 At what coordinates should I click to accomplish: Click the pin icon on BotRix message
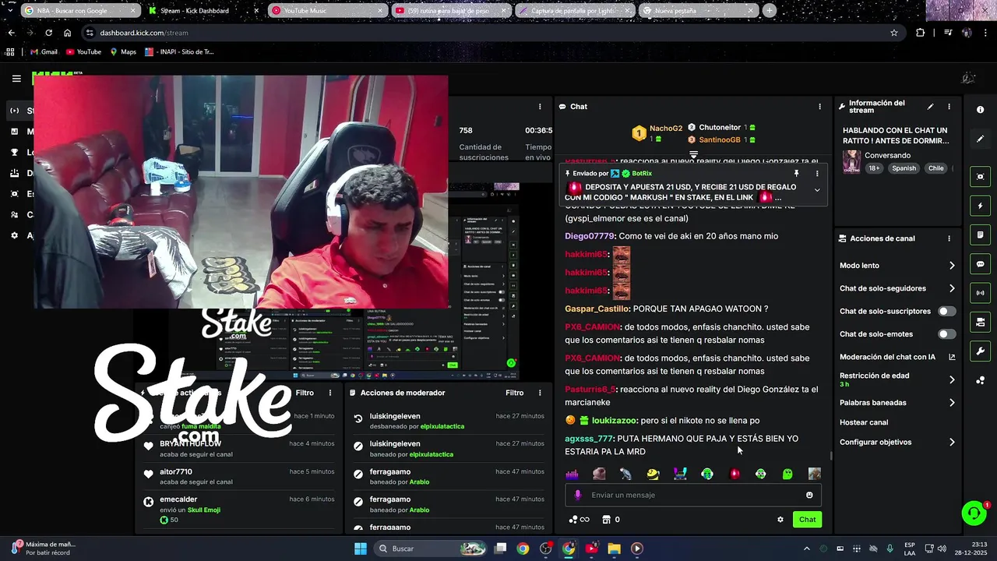(x=796, y=173)
